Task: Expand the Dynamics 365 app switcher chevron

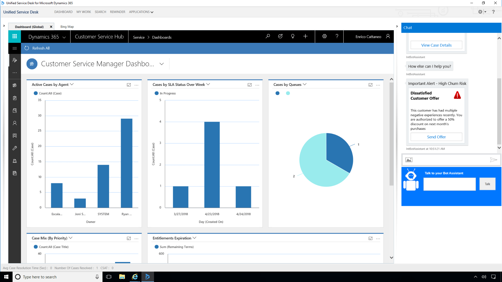Action: click(64, 37)
